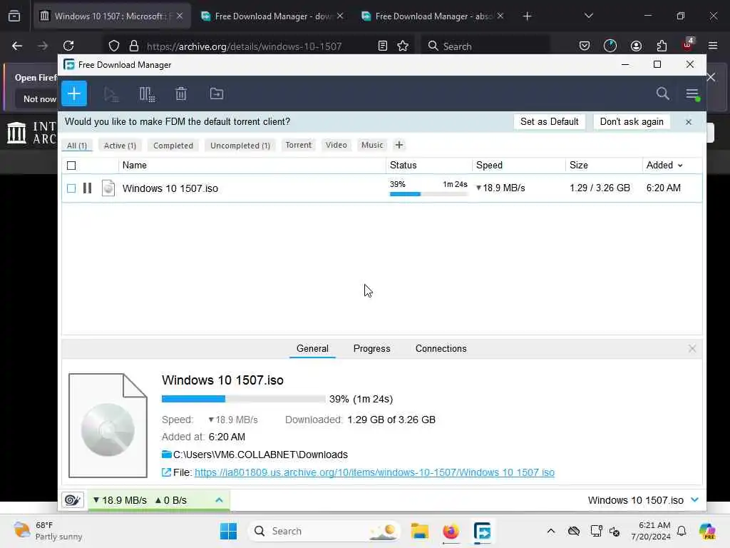730x548 pixels.
Task: Add a new download with the plus button
Action: point(74,93)
